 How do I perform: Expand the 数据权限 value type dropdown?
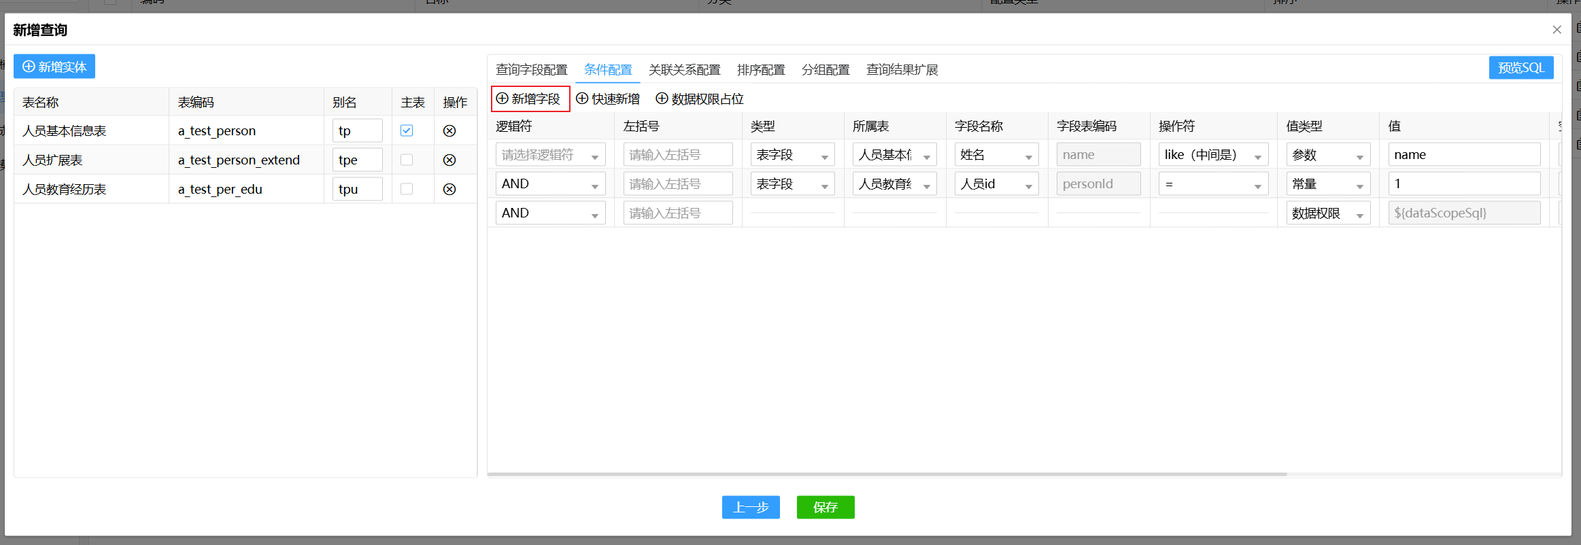point(1327,213)
